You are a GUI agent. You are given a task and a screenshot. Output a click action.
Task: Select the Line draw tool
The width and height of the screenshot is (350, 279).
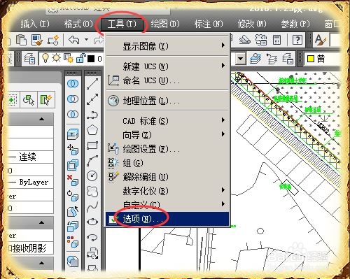[x=92, y=84]
